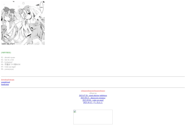
Task: Select track 02 in the tracklist
Action: click(x=8, y=60)
